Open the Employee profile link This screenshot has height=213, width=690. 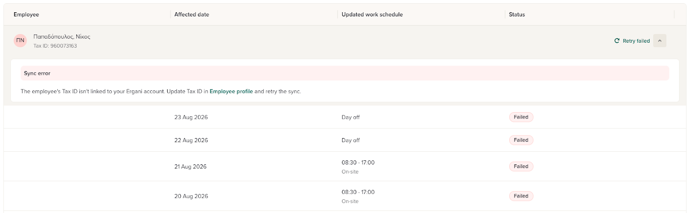pos(231,91)
